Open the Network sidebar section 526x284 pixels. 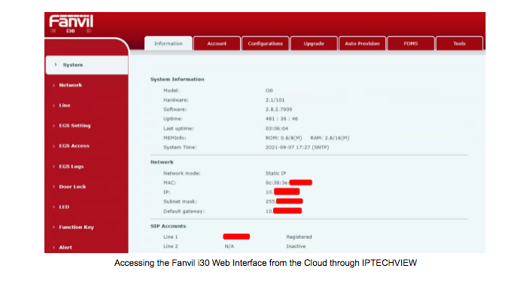pos(71,85)
